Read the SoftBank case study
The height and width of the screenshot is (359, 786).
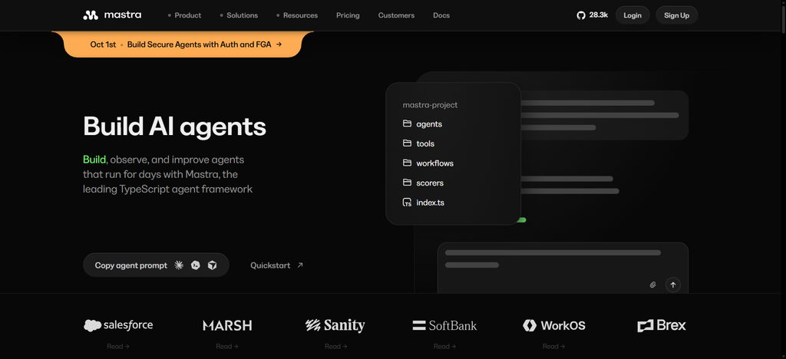coord(444,346)
